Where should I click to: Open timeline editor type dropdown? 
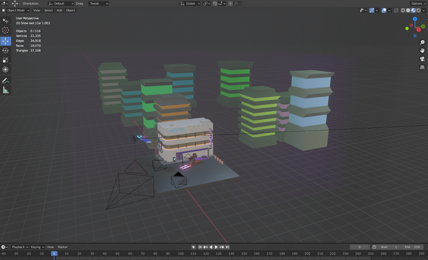tap(4, 247)
